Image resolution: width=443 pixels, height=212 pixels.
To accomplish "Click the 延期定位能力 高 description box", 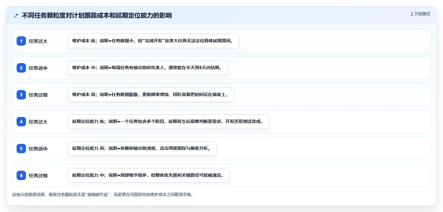I will pos(142,149).
